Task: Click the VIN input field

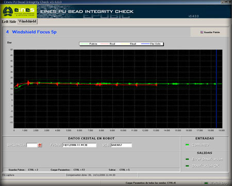Action: (x=121, y=145)
